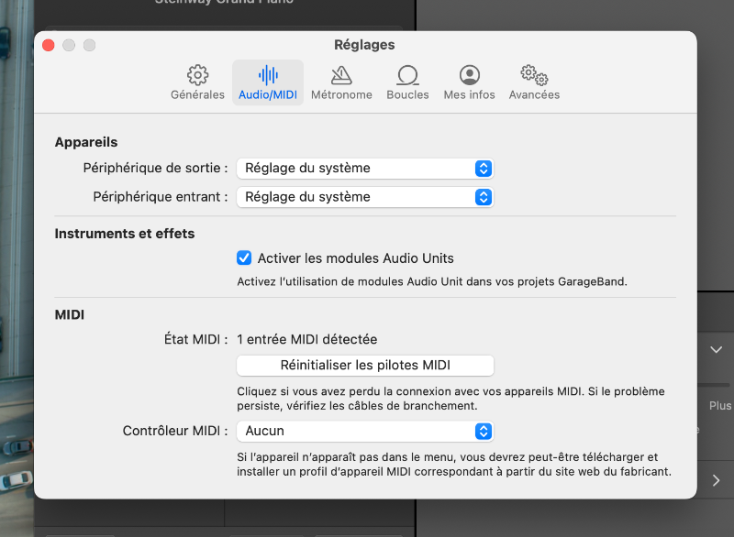
Task: Expand the Contrôleur MIDI dropdown
Action: point(365,431)
